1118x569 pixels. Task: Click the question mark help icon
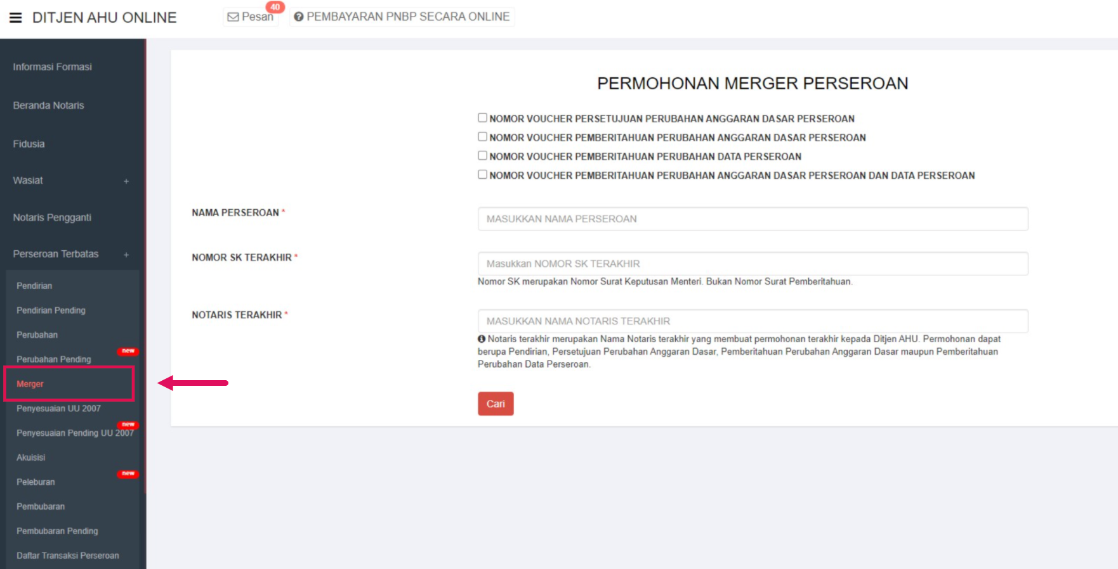298,17
